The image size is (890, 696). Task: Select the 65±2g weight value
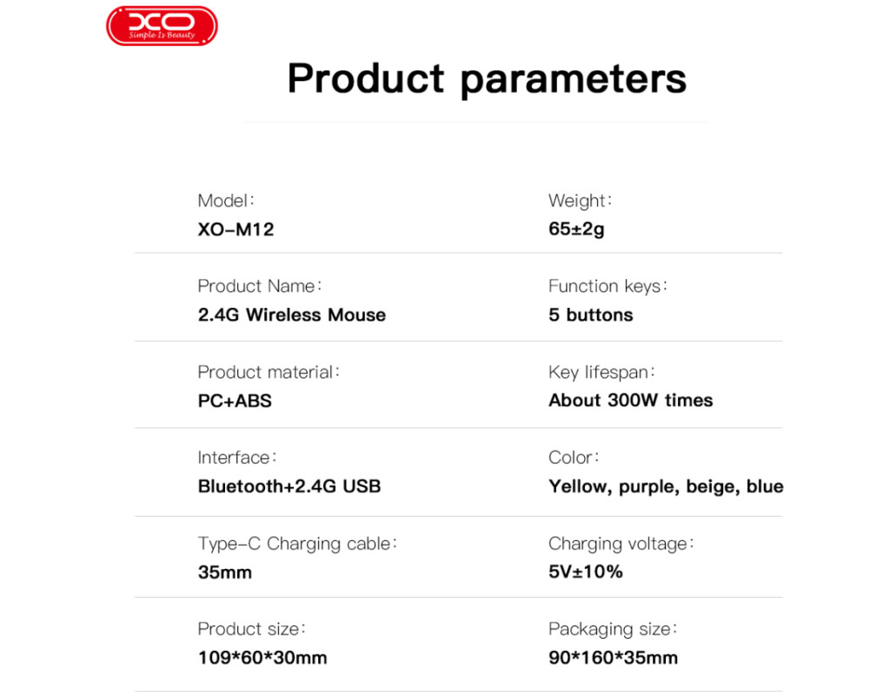[576, 231]
